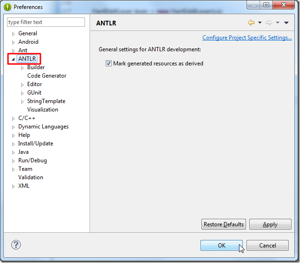Open the forward history dropdown arrow
This screenshot has height=263, width=300.
277,23
